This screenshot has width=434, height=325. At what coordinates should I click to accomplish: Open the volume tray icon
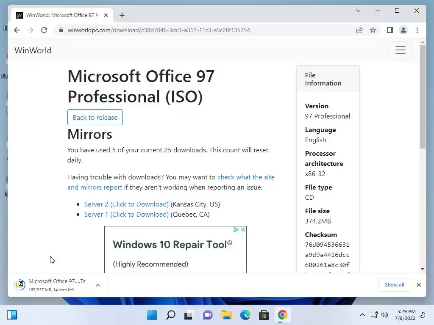(384, 315)
